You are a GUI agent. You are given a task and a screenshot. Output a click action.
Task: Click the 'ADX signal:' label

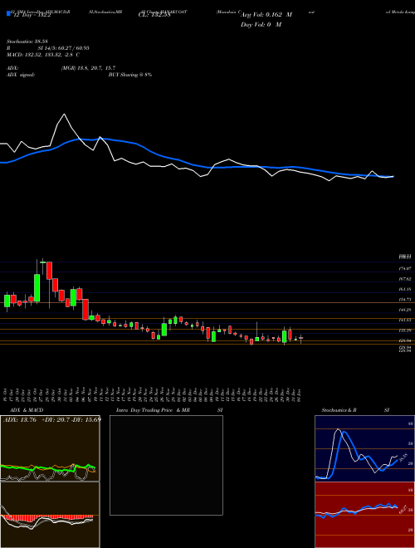coord(20,75)
